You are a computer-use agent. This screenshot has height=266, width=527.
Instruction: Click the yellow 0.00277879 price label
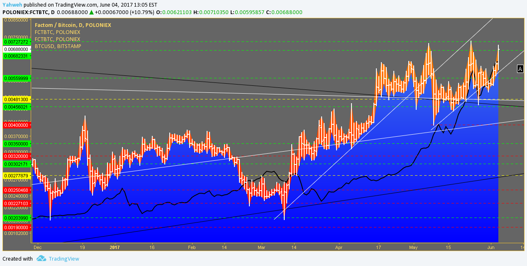tap(16, 176)
